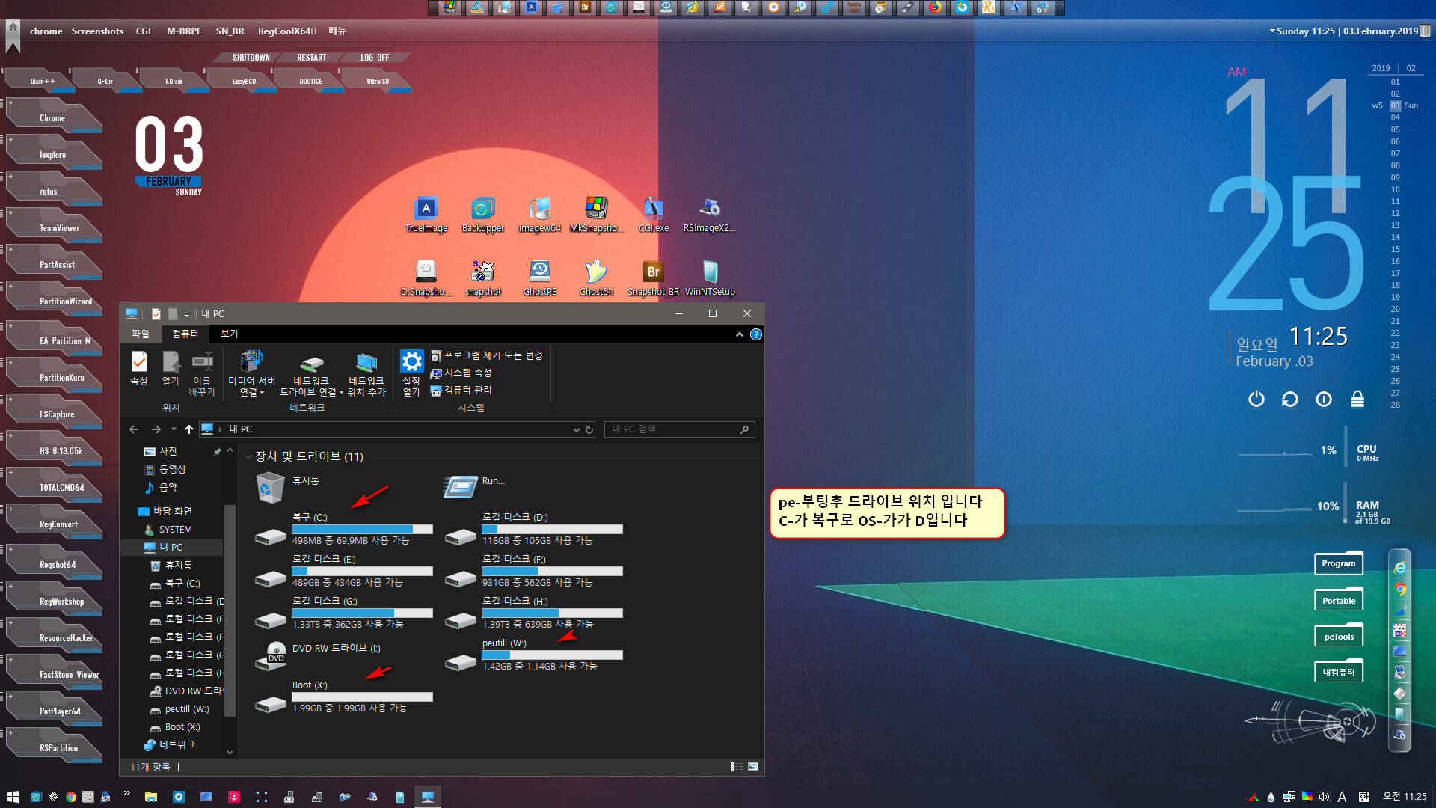
Task: Switch to the 보기 ribbon tab
Action: 229,334
